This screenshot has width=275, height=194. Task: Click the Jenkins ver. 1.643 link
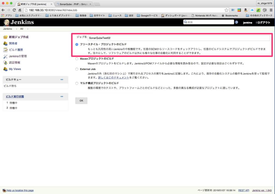tap(262, 190)
